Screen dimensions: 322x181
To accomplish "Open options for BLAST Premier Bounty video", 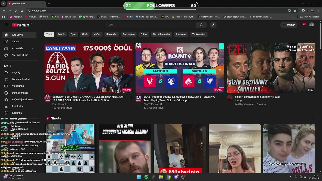I will pyautogui.click(x=223, y=97).
